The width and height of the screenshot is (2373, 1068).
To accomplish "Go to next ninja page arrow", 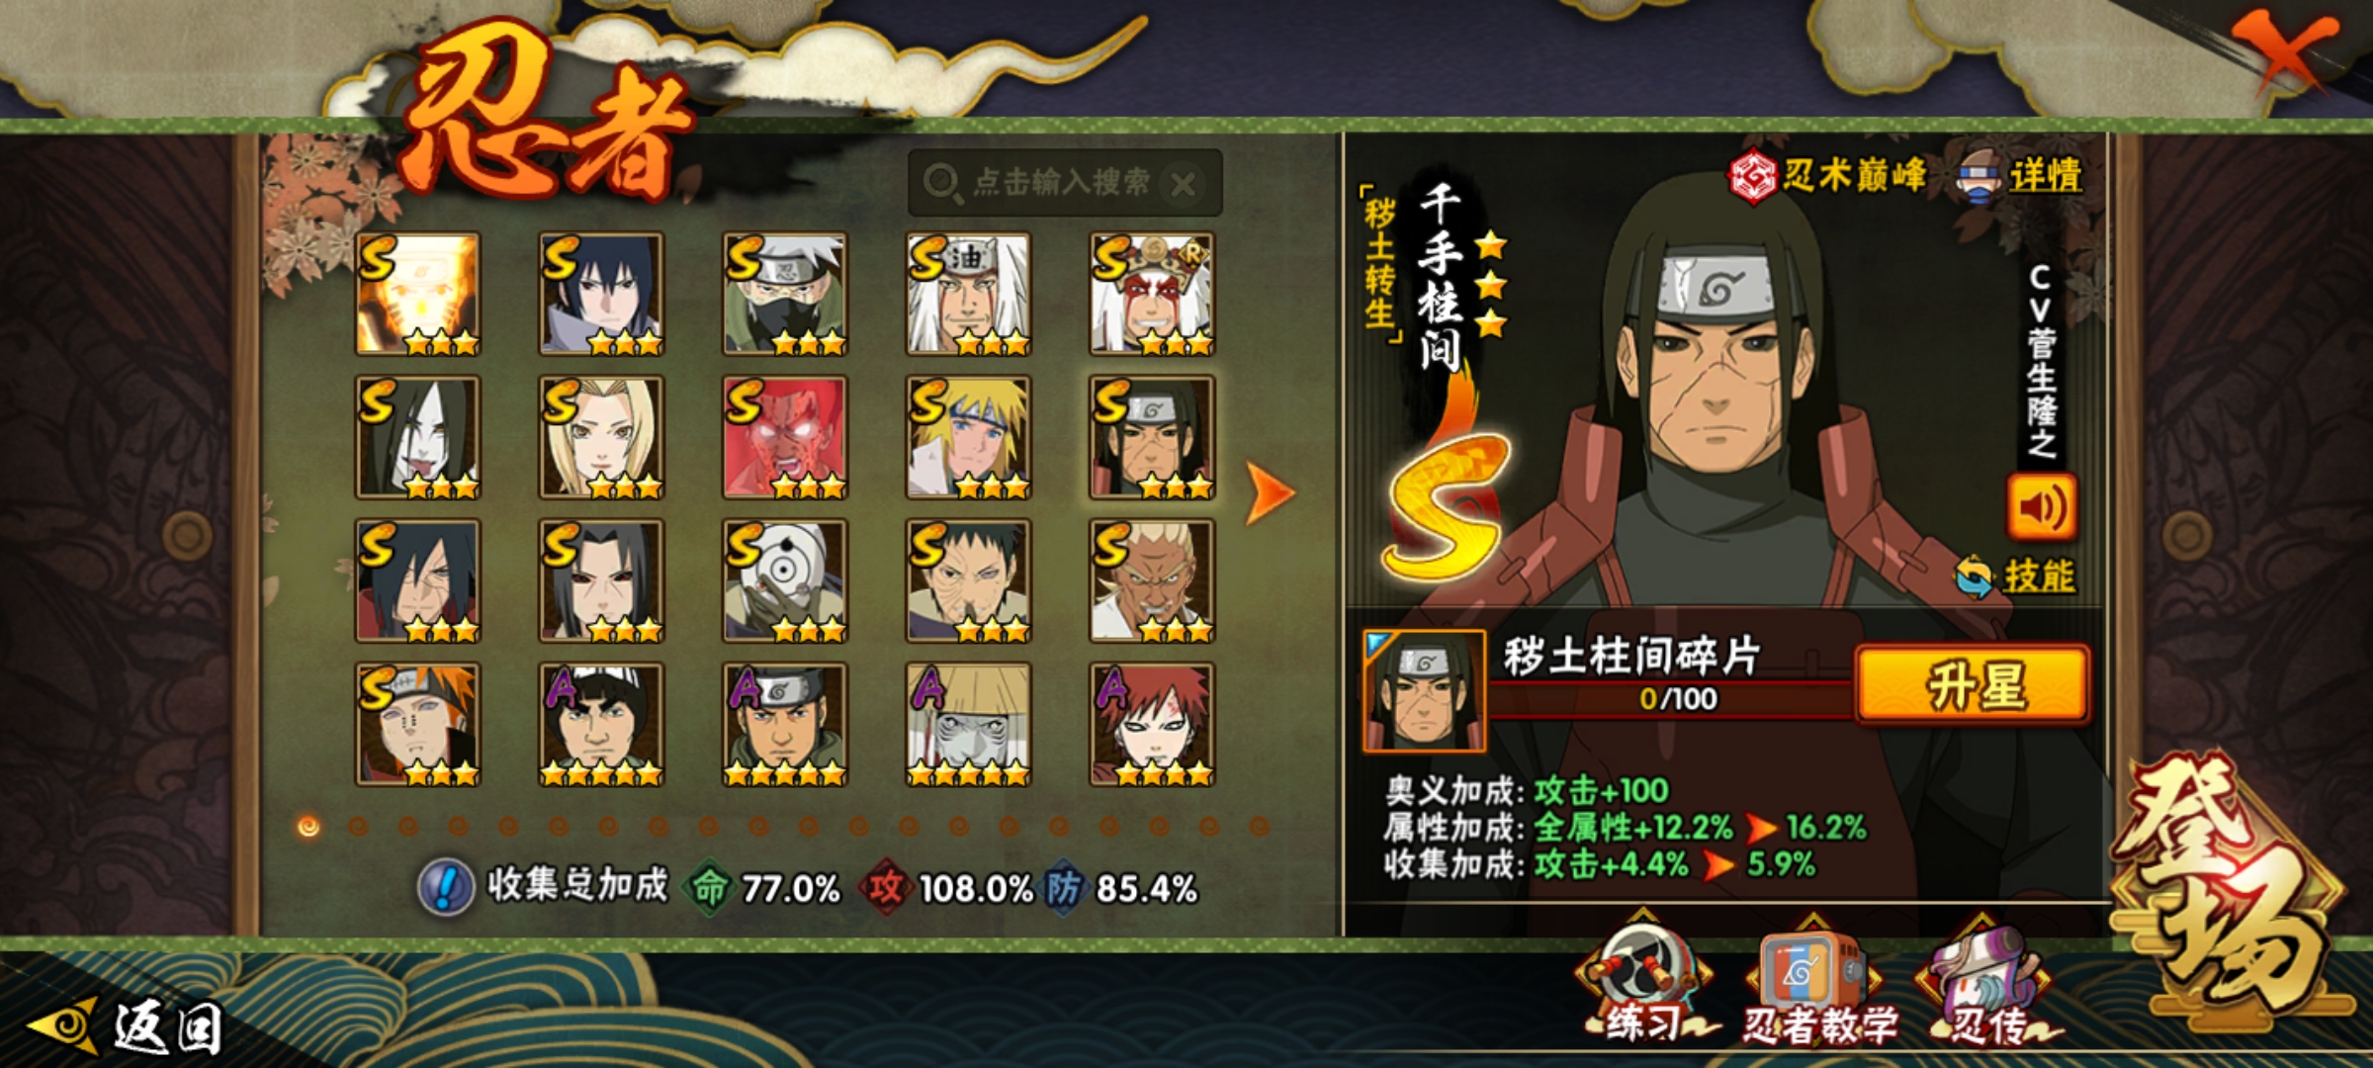I will pos(1270,491).
